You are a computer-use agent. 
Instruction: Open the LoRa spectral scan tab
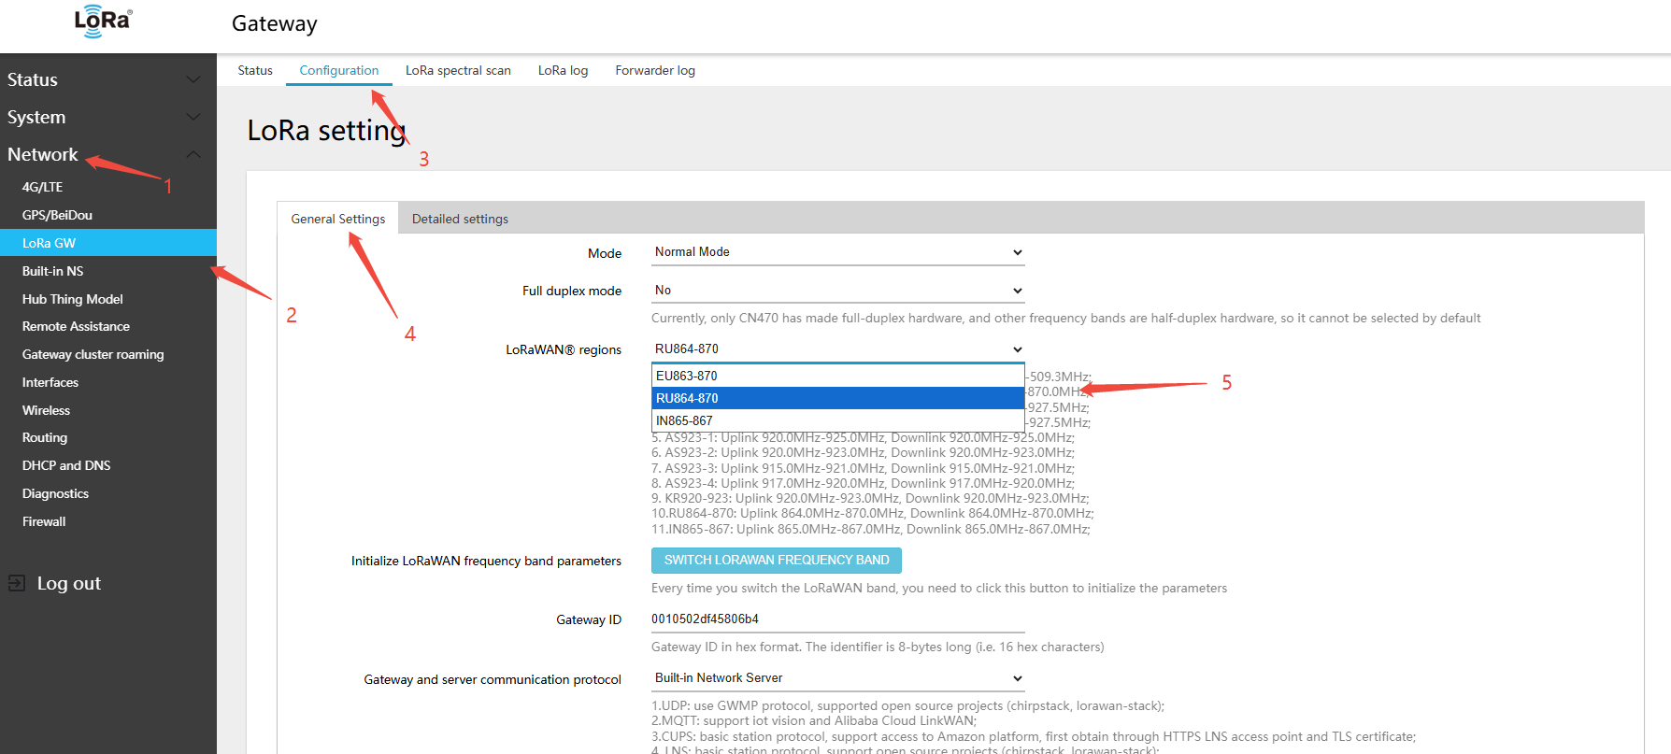coord(458,70)
